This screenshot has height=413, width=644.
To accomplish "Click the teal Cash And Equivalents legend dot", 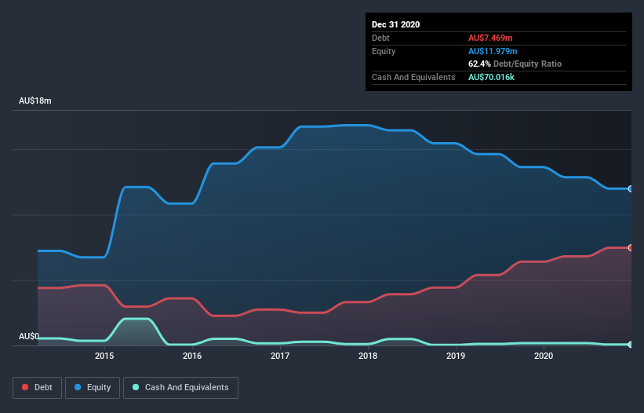I will coord(136,387).
